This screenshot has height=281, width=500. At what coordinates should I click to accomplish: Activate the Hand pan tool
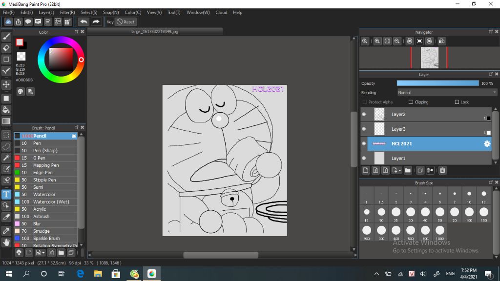coord(6,242)
